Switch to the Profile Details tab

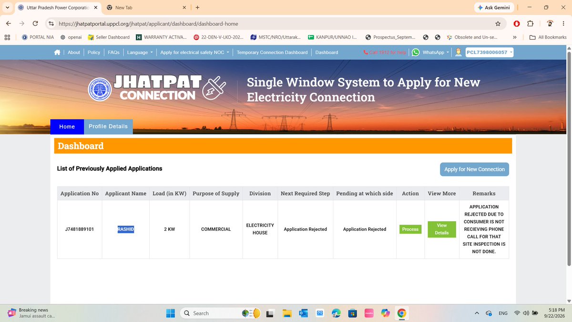(108, 126)
